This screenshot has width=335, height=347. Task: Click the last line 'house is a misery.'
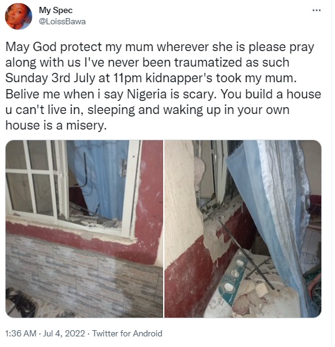tap(56, 125)
